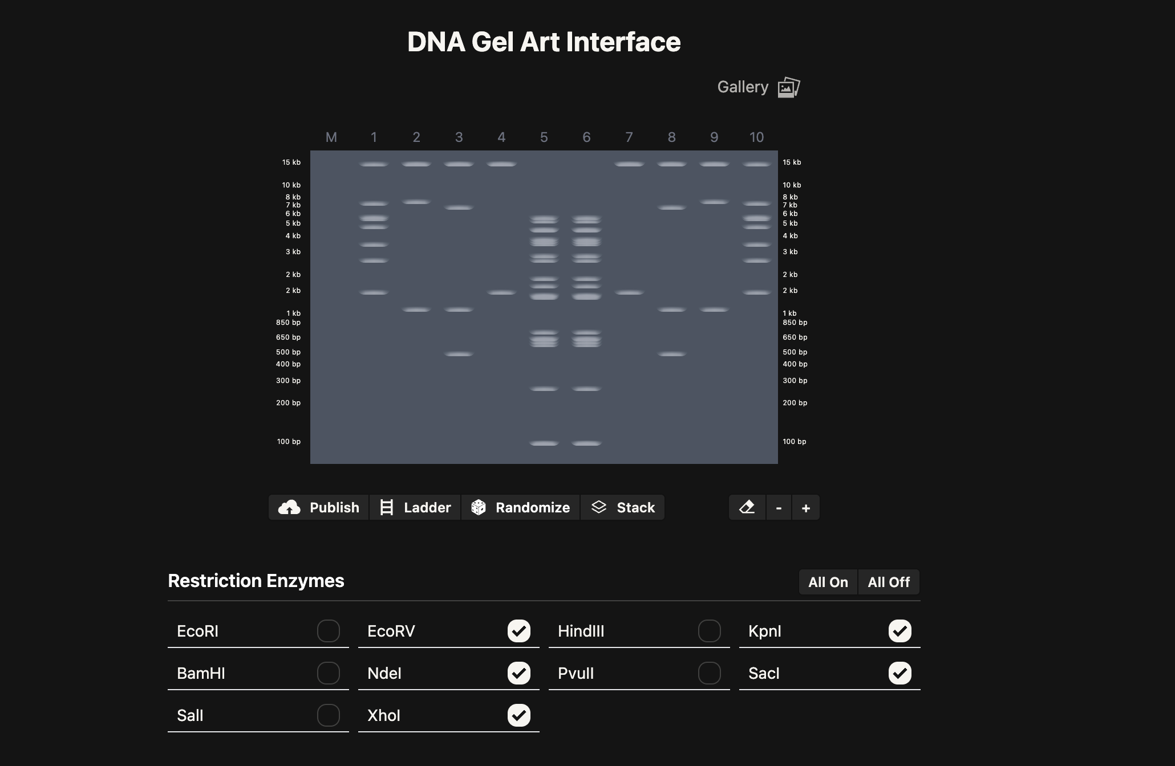Click the plus icon to add a lane
Viewport: 1175px width, 766px height.
point(806,507)
